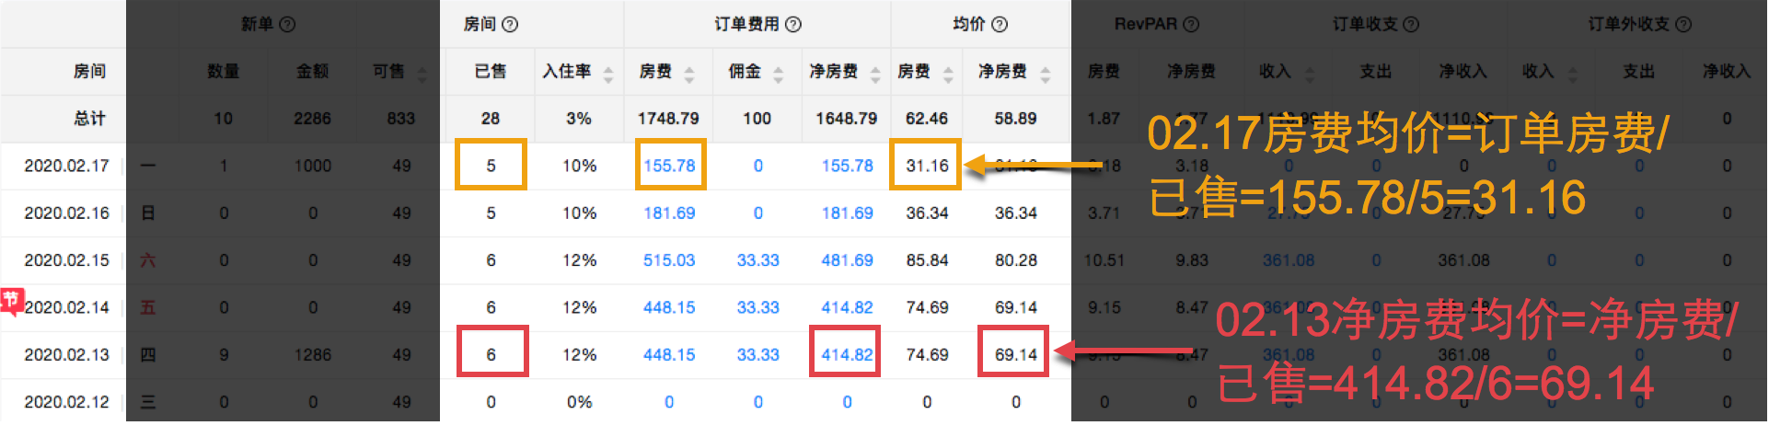Image resolution: width=1792 pixels, height=437 pixels.
Task: Click 414.82 net room fee for 02.13
Action: [847, 354]
